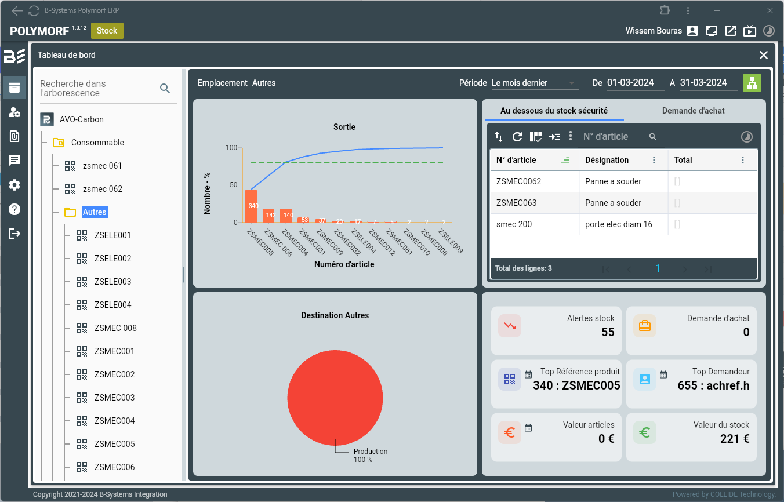Switch to the Demande d'achat tab

(693, 111)
